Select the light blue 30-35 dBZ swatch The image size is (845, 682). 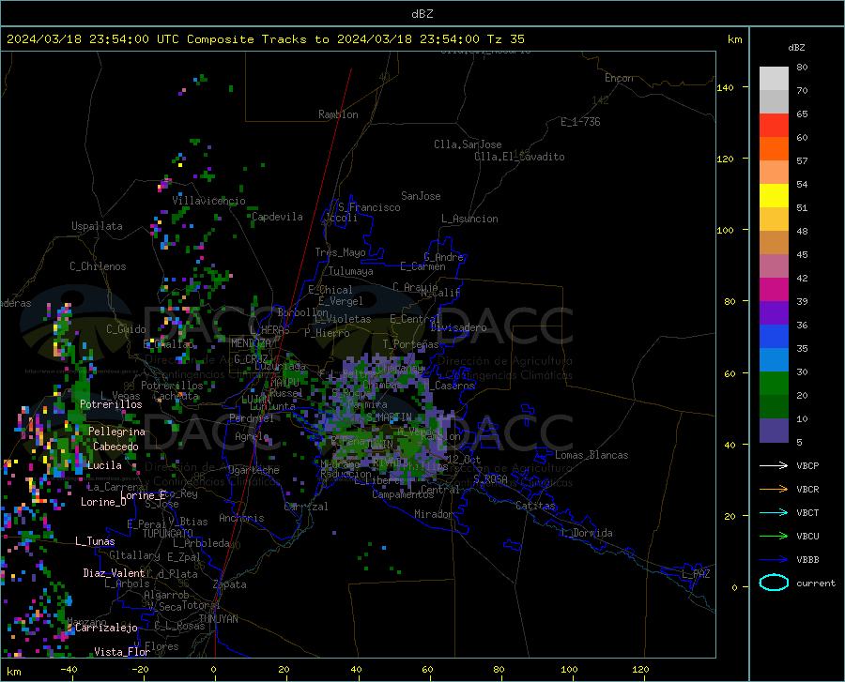click(x=774, y=360)
